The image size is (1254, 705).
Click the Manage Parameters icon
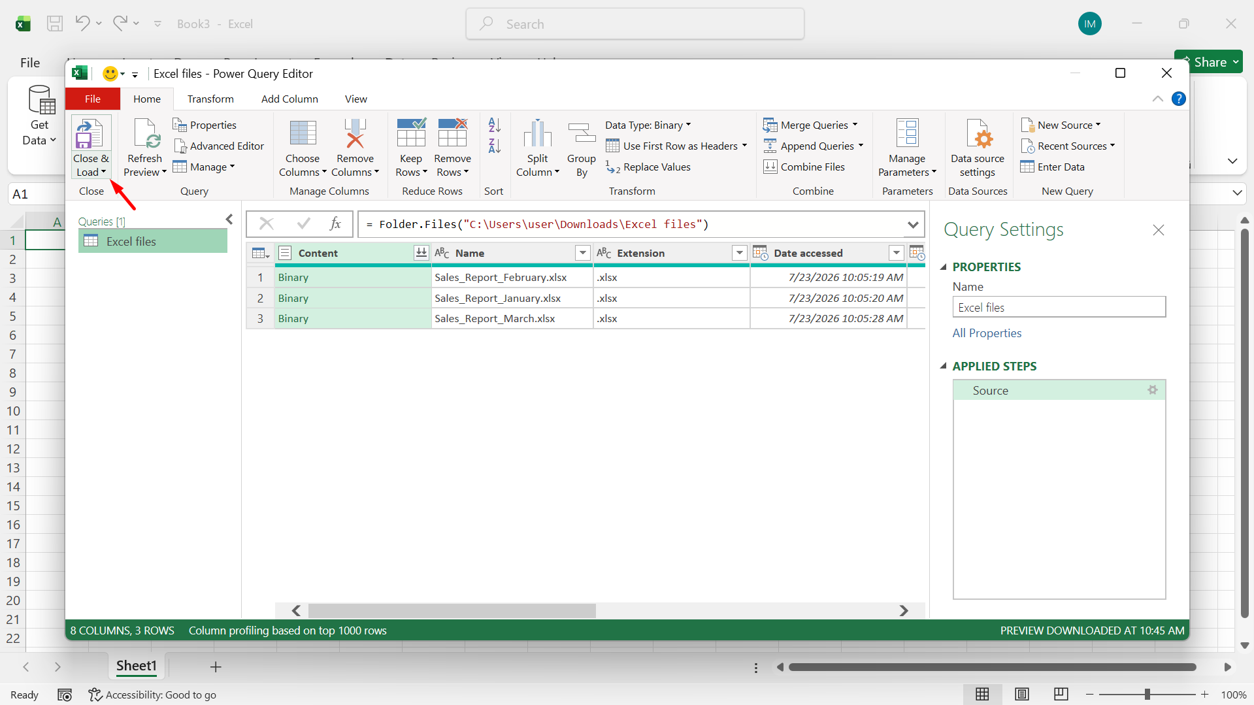click(x=907, y=134)
